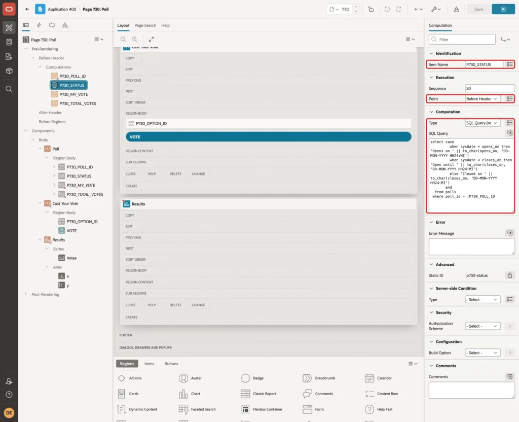Open quick-pick next to Computation Type
This screenshot has width=519, height=422.
[x=510, y=123]
